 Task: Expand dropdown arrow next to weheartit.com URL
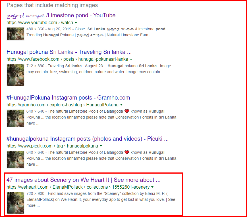[x=152, y=187]
